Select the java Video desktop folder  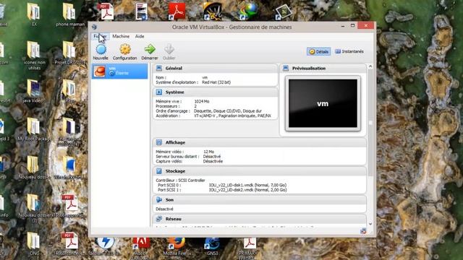pos(33,92)
